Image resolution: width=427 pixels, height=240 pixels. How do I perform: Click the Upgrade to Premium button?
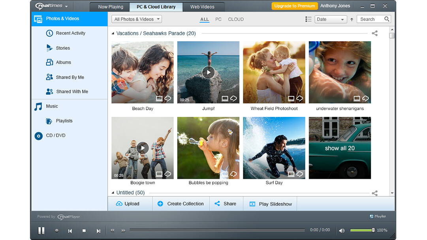pos(295,6)
